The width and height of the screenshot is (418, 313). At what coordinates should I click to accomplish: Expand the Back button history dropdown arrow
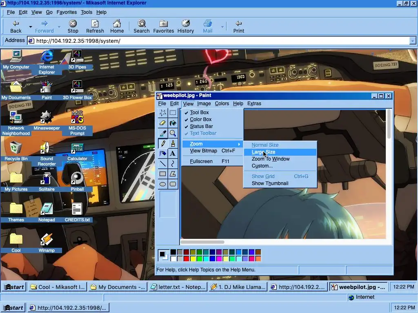(x=30, y=26)
